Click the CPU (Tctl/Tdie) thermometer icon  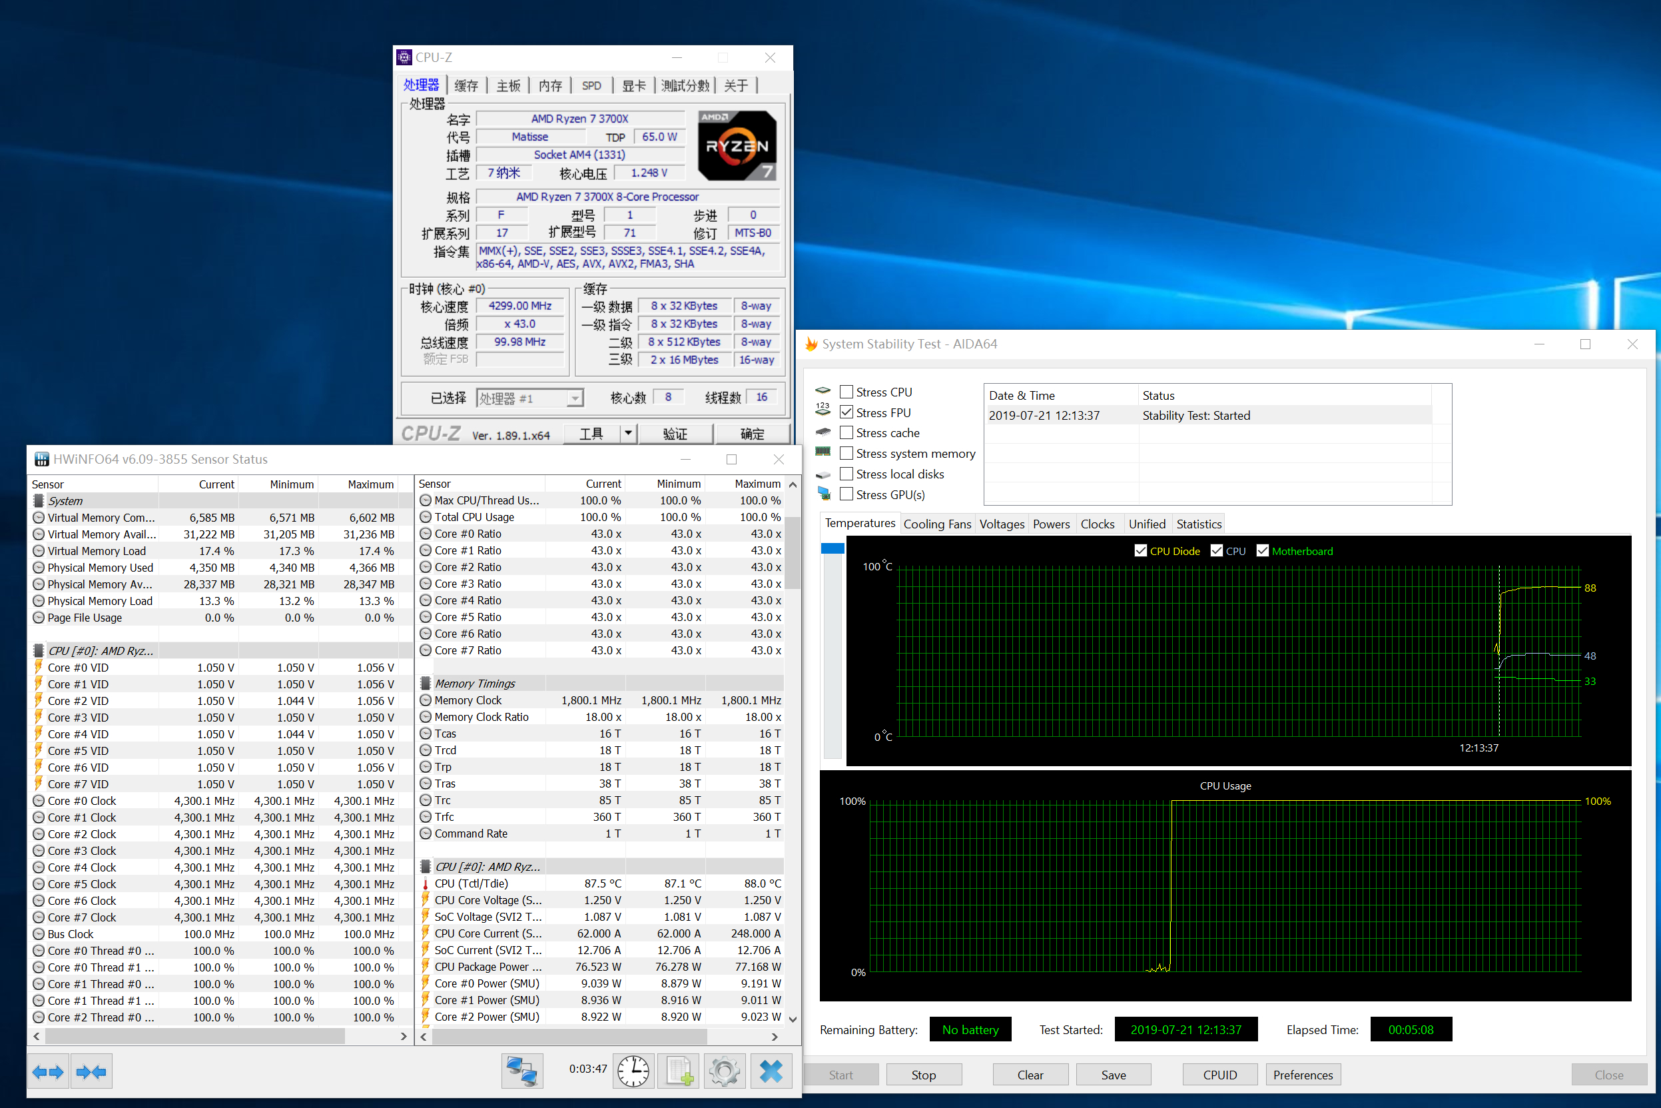pos(426,883)
